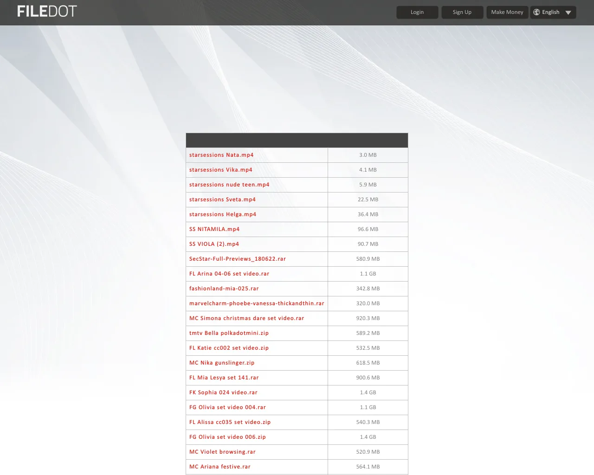The image size is (594, 475).
Task: Open the English language dropdown
Action: [x=553, y=12]
